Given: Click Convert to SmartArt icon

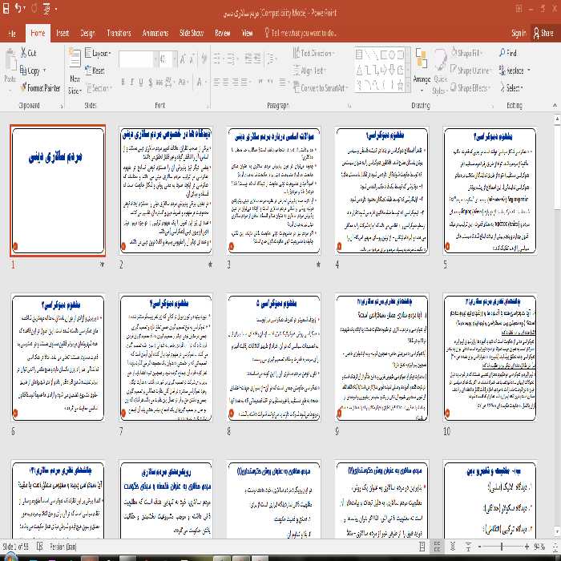Looking at the screenshot, I should [297, 87].
